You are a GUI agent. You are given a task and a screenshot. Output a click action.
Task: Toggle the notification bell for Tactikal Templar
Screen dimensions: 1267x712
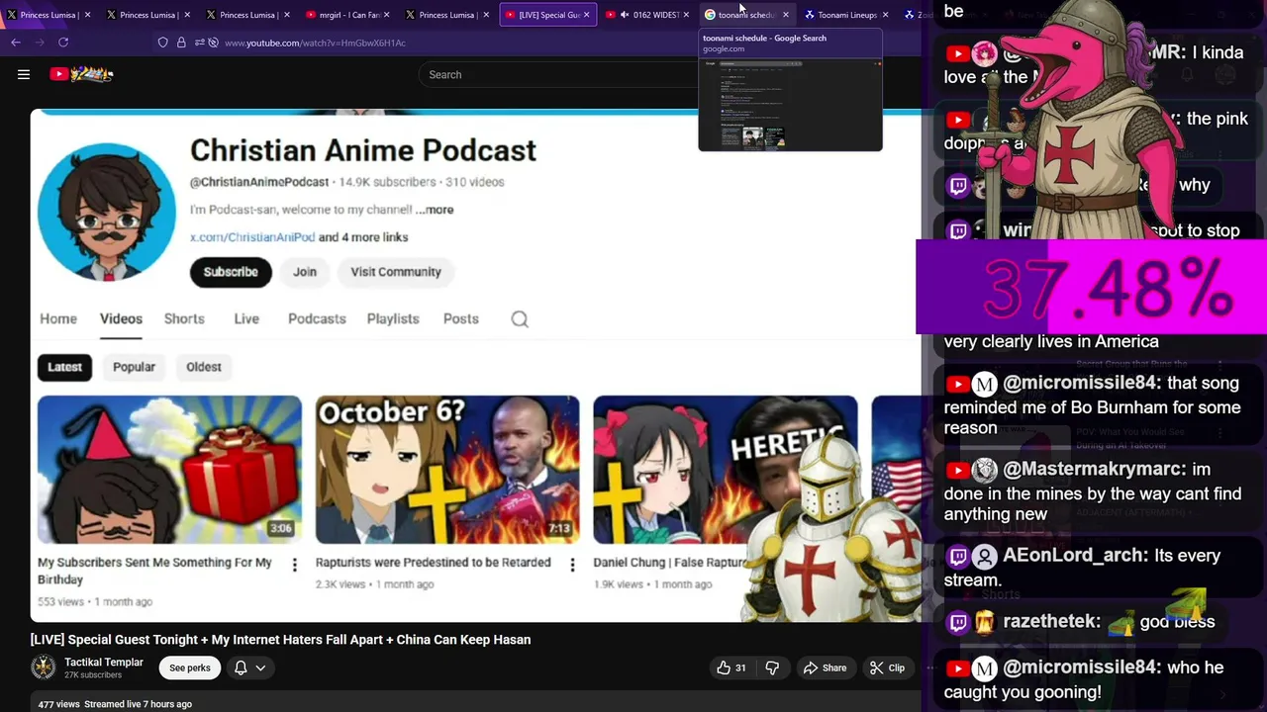click(x=241, y=667)
